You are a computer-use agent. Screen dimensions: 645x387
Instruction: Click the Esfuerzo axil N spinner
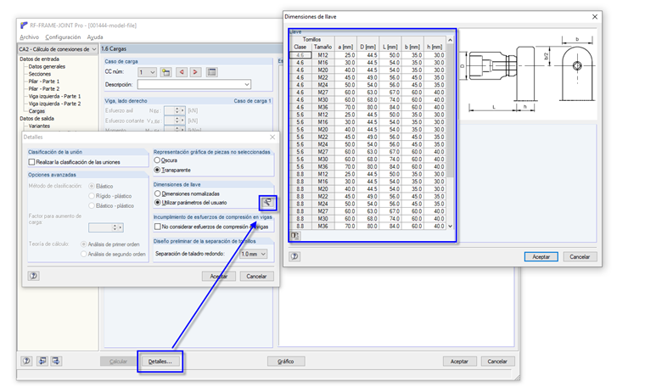click(x=177, y=110)
